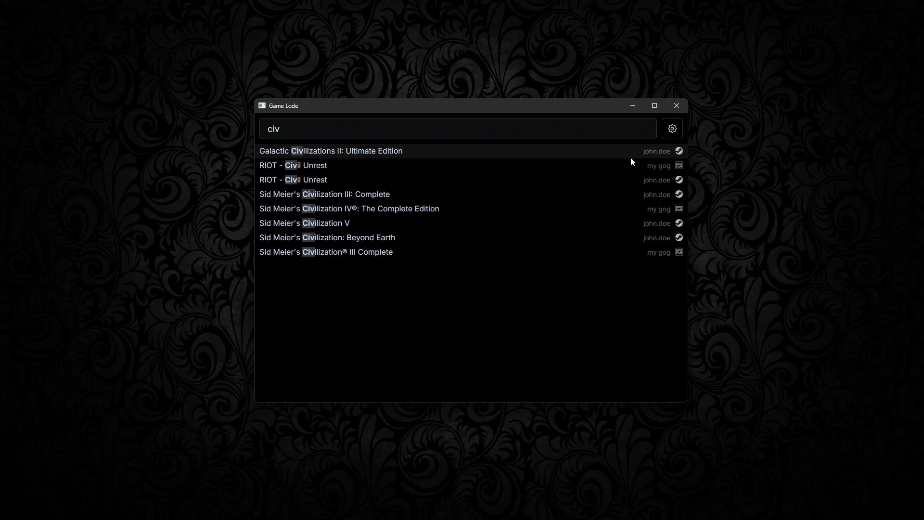Click GOG icon beside first RIOT - Civil Unrest
Image resolution: width=924 pixels, height=520 pixels.
click(679, 166)
